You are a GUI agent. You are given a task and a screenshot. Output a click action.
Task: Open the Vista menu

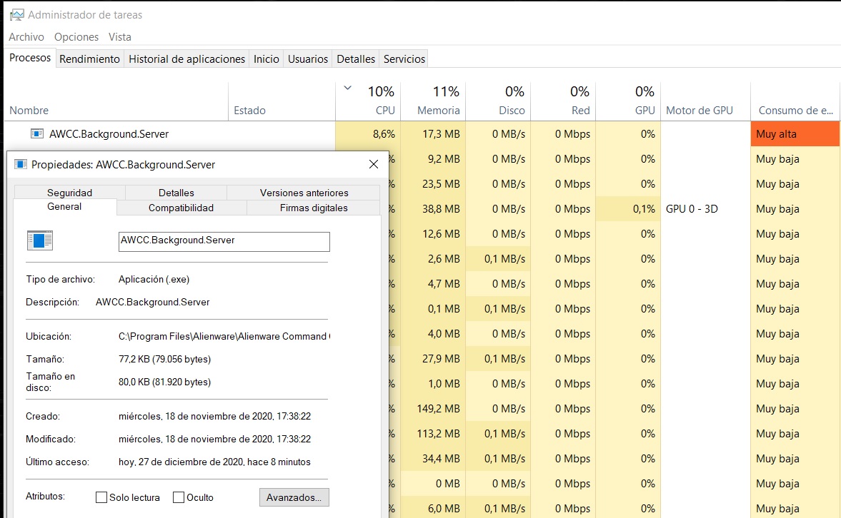(119, 37)
